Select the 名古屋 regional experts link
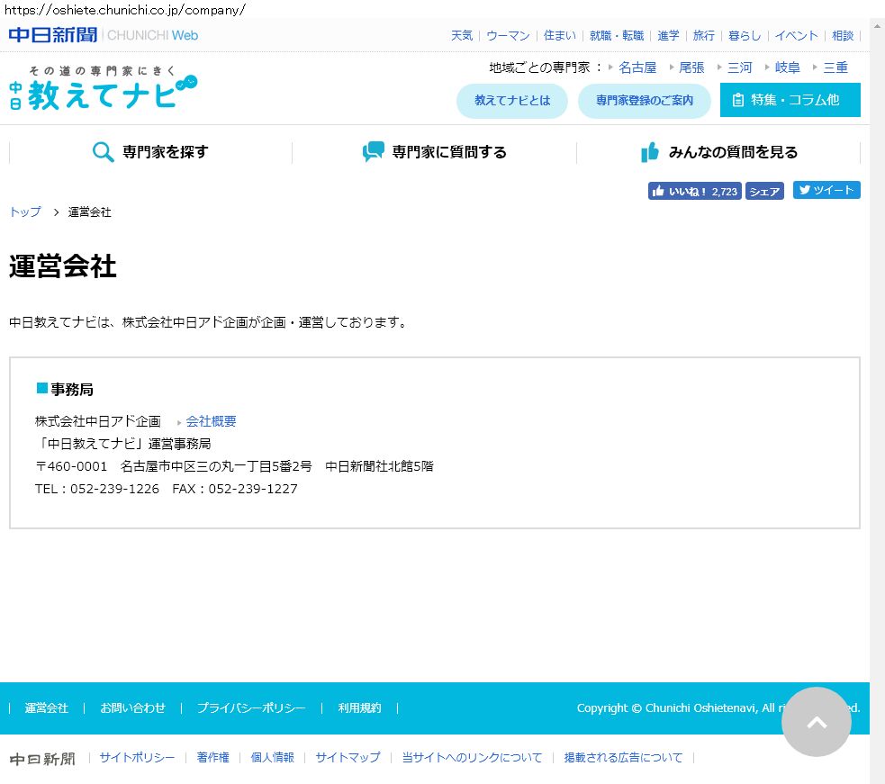The image size is (885, 784). (637, 68)
